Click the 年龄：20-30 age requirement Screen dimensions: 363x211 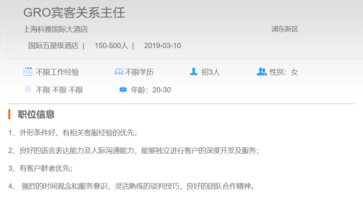point(151,90)
